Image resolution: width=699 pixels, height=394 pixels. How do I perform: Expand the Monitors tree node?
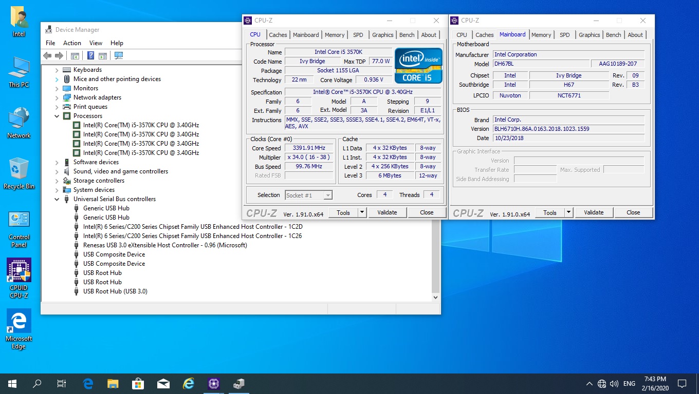[x=57, y=88]
